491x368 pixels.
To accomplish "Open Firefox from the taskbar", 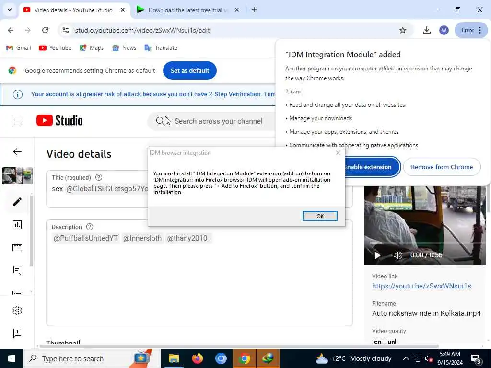I will click(198, 358).
